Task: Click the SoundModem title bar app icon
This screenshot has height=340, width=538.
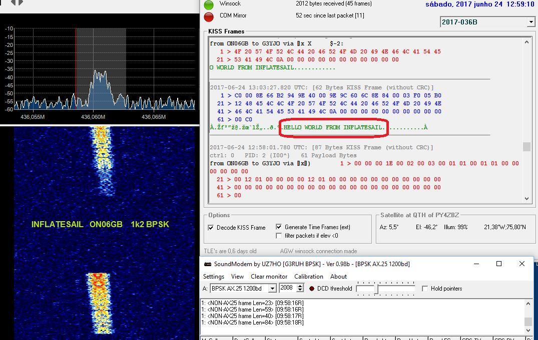Action: 208,264
